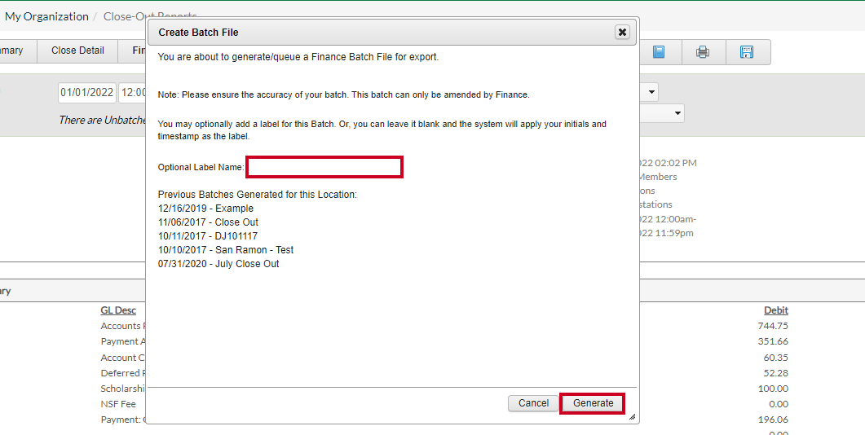The height and width of the screenshot is (435, 865).
Task: Click the Cancel button
Action: pyautogui.click(x=533, y=403)
